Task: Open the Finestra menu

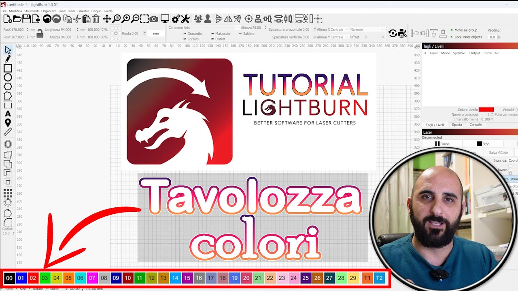Action: click(83, 11)
